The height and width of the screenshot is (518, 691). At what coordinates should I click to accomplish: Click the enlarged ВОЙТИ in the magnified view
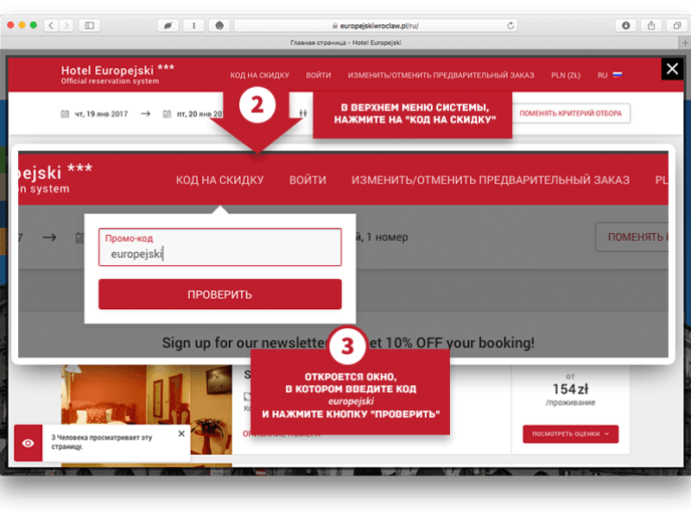click(307, 180)
